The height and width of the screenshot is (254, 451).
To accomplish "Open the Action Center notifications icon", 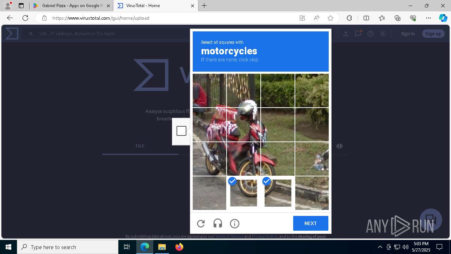I will 439,247.
